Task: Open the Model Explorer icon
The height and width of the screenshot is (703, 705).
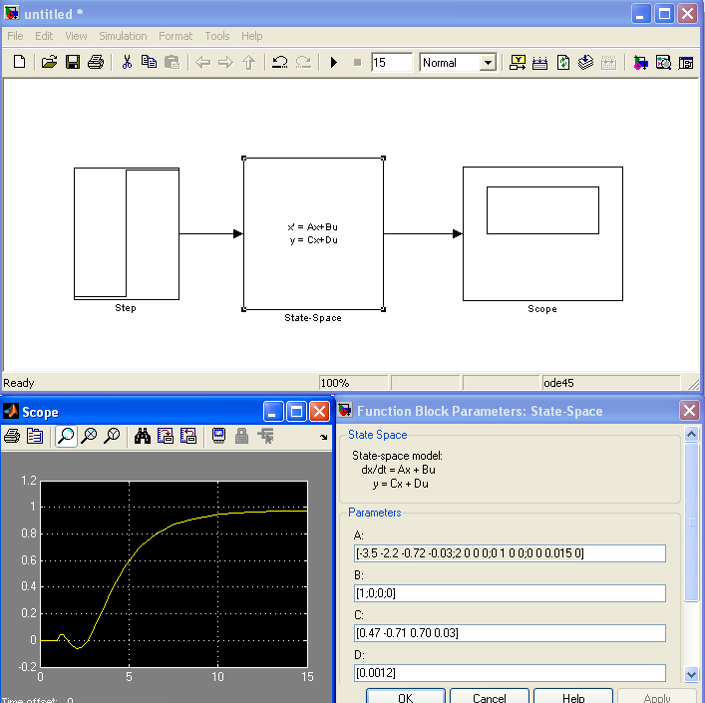Action: pos(663,63)
